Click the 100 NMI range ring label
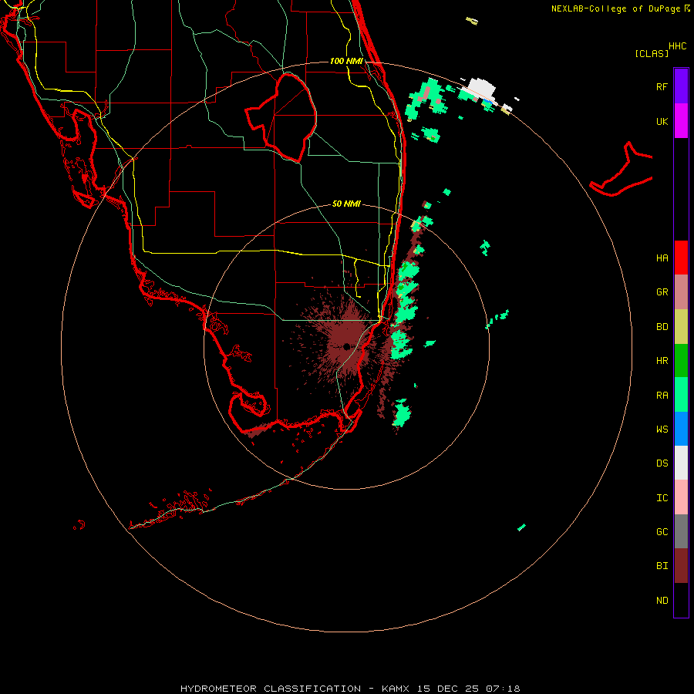Image resolution: width=694 pixels, height=694 pixels. [346, 61]
